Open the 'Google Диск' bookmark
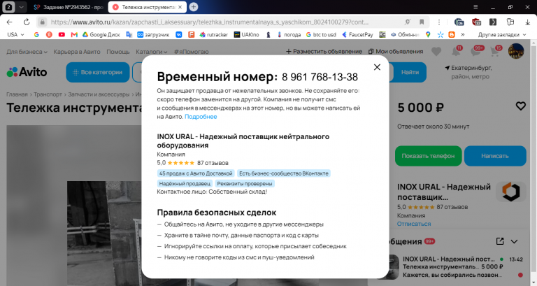Viewport: 537px width, 286px height. tap(101, 34)
